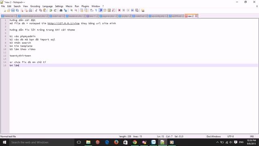The image size is (259, 146).
Task: Redo the edit via toolbar arrow
Action: pyautogui.click(x=55, y=11)
